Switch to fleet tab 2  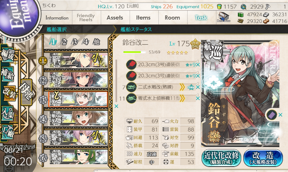pos(64,42)
